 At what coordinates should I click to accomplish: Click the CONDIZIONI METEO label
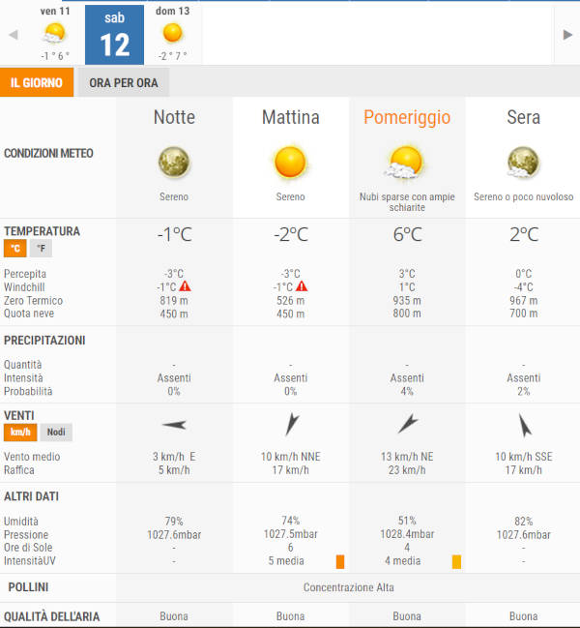tap(48, 153)
